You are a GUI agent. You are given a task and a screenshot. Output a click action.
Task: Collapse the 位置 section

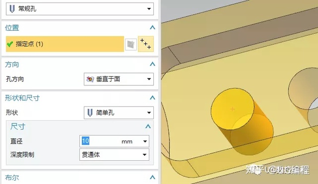152,27
